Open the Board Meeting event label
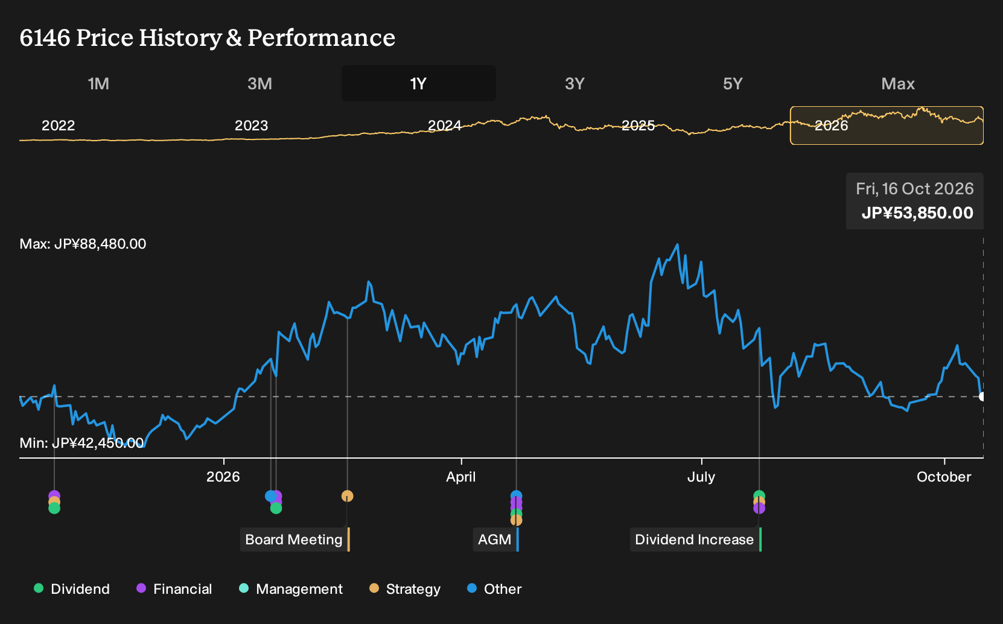 coord(295,540)
